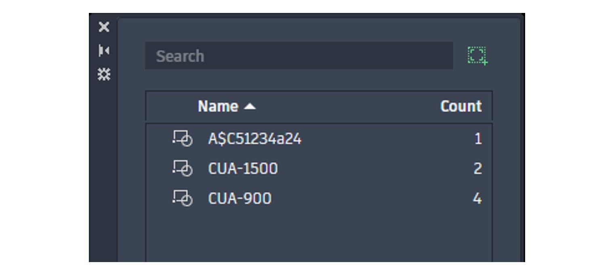Image resolution: width=614 pixels, height=275 pixels.
Task: Sort list by Name column header
Action: (x=218, y=107)
